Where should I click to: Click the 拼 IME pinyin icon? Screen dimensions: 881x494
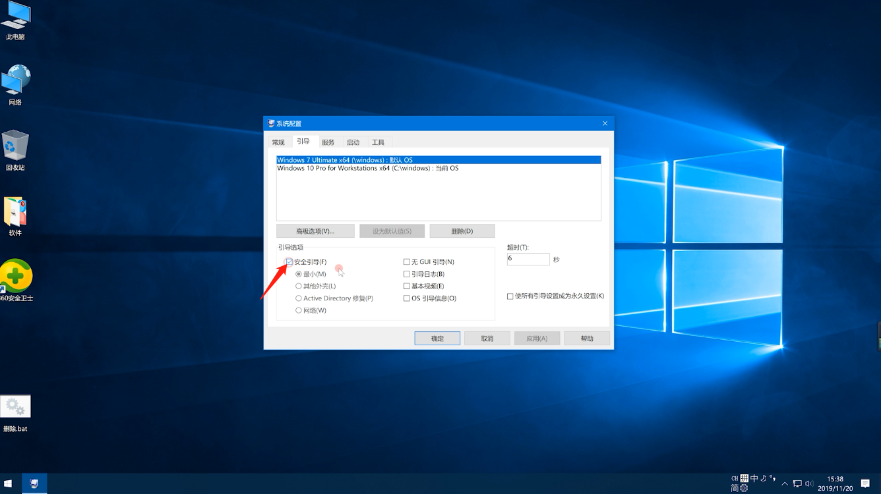(x=744, y=478)
